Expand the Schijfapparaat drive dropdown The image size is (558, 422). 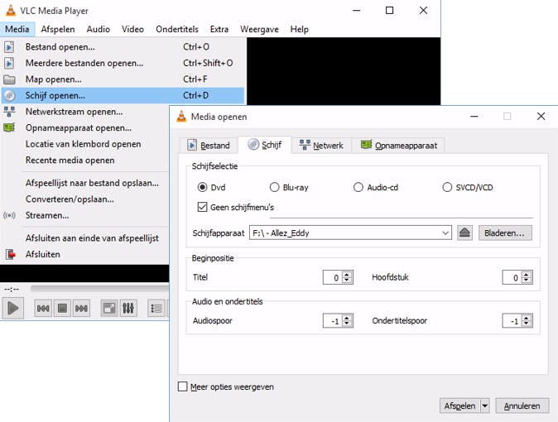(x=445, y=233)
